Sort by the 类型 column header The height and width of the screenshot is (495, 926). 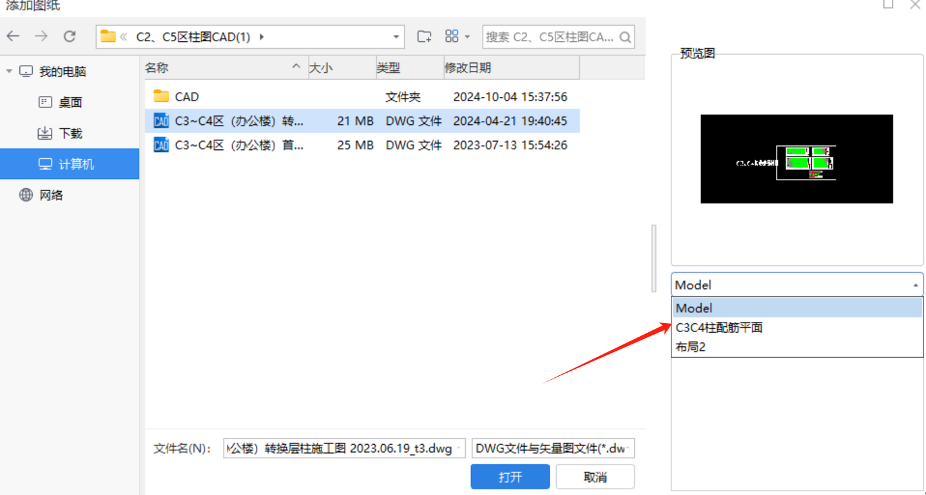(x=409, y=68)
